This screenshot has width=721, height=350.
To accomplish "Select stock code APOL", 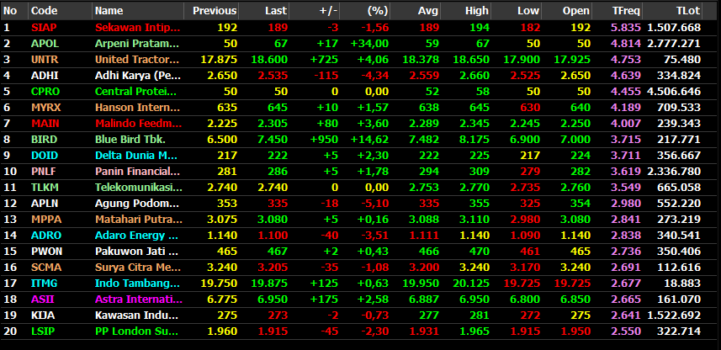I will point(45,44).
